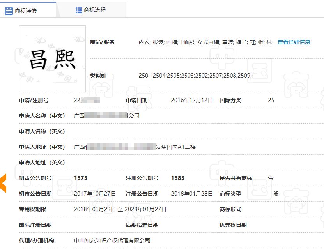Click the 国际分类 value 25
This screenshot has width=324, height=251.
tap(271, 100)
